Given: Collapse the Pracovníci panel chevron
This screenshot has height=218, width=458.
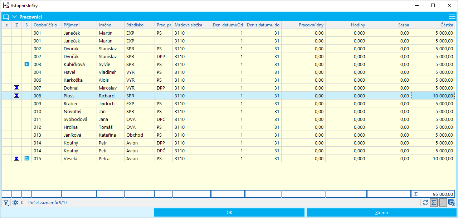Looking at the screenshot, I should pyautogui.click(x=15, y=17).
